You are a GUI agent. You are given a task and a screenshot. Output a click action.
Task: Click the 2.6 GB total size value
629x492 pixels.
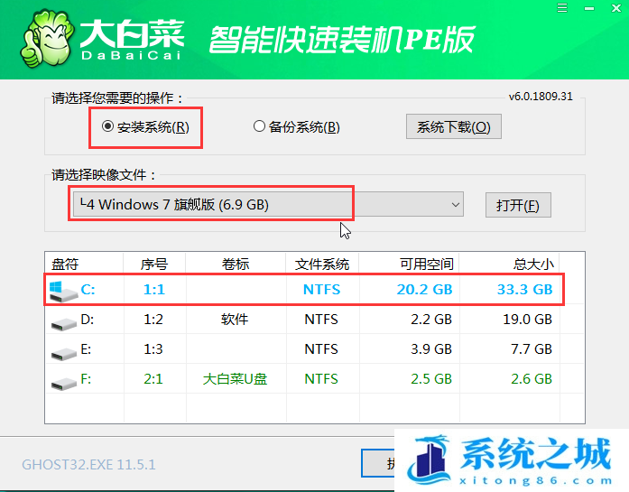[532, 379]
